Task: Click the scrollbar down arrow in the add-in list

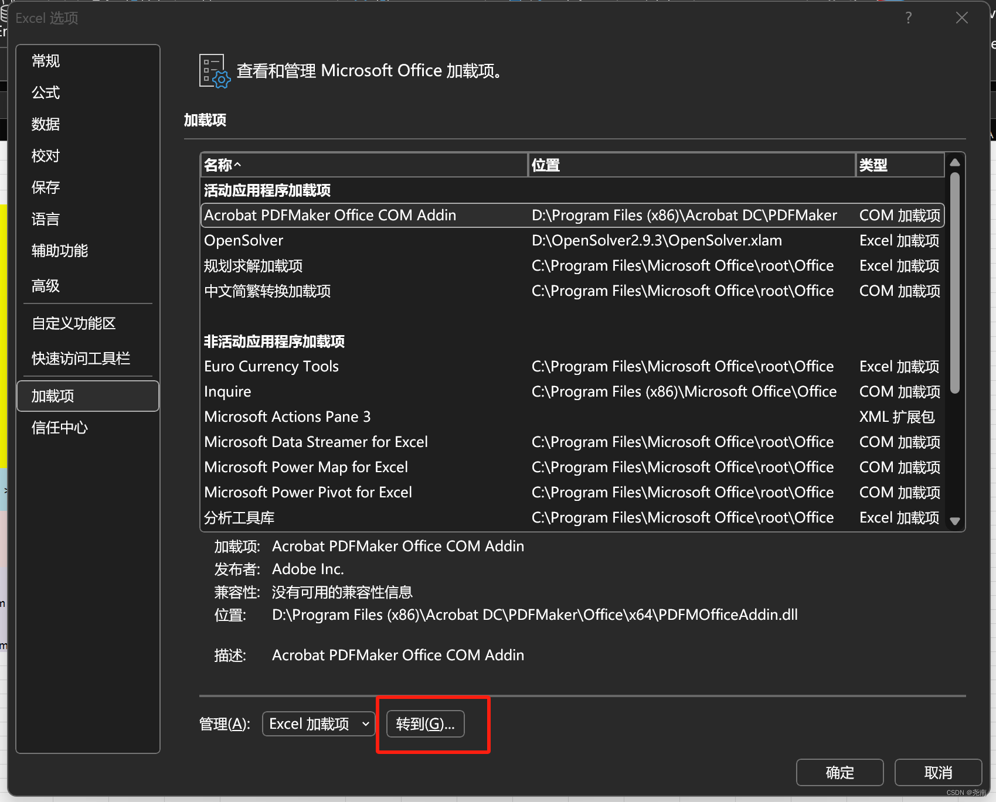Action: coord(954,520)
